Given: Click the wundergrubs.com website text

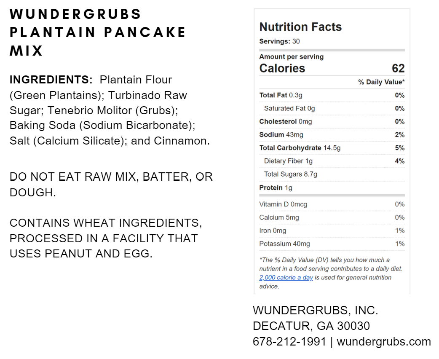Looking at the screenshot, I should click(x=383, y=342).
